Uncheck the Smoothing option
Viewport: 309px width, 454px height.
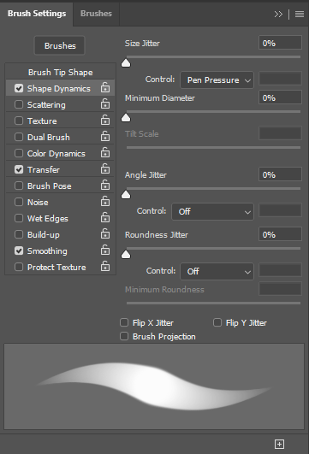pos(19,251)
